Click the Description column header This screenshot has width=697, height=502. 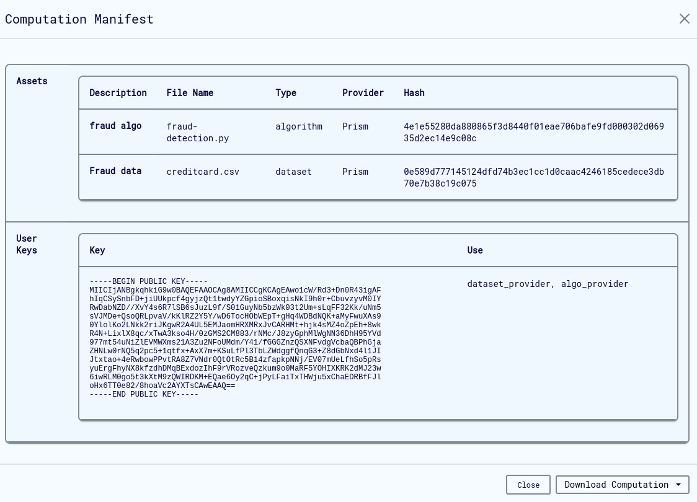118,93
